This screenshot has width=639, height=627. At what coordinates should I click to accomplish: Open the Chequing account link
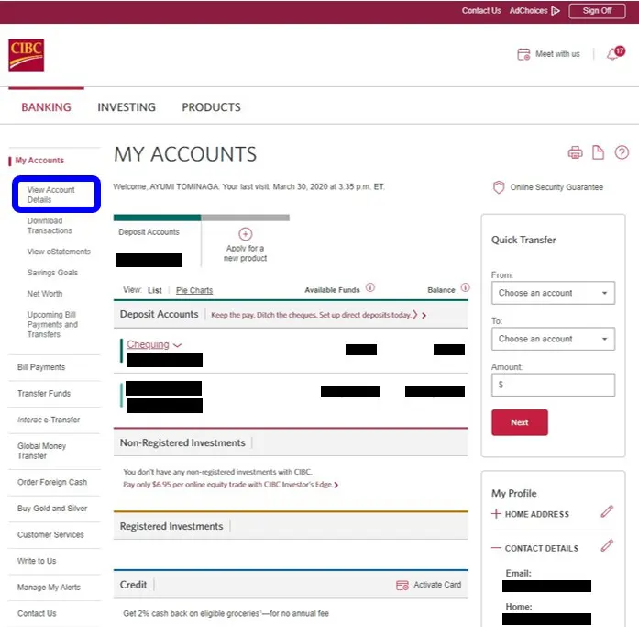coord(148,344)
